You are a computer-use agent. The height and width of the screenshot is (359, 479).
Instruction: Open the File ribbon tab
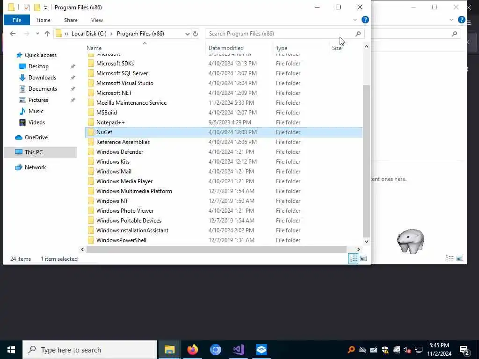17,20
